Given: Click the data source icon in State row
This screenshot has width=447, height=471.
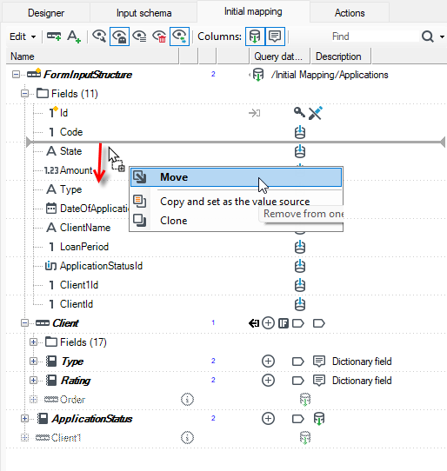Looking at the screenshot, I should point(300,151).
